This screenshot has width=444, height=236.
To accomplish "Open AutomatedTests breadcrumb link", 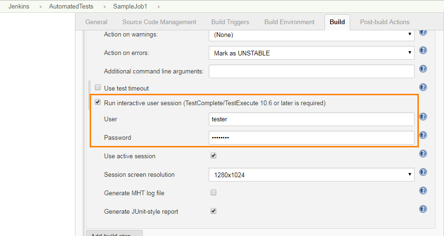I will (71, 7).
